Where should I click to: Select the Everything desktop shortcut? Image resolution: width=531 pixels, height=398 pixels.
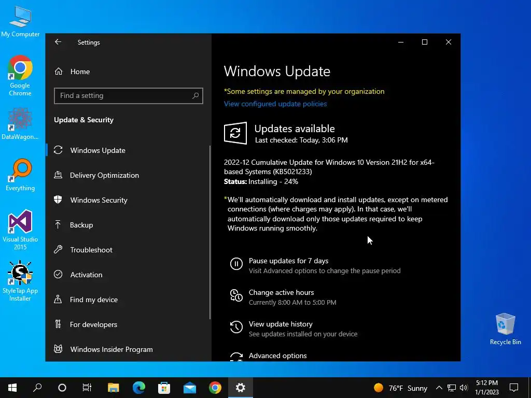pos(20,175)
